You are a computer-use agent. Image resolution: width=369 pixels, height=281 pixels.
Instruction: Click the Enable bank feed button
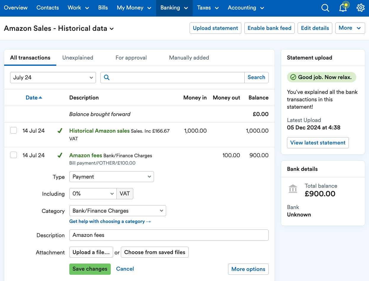[x=269, y=28]
